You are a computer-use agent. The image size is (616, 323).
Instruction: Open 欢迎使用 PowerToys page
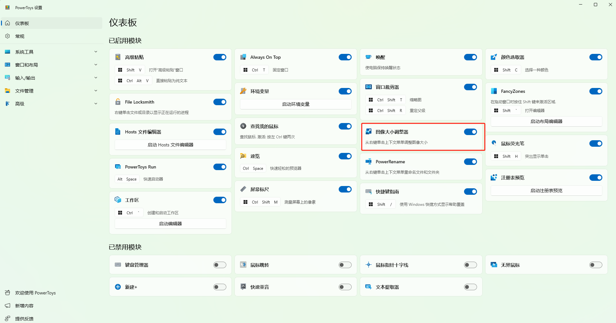coord(52,293)
